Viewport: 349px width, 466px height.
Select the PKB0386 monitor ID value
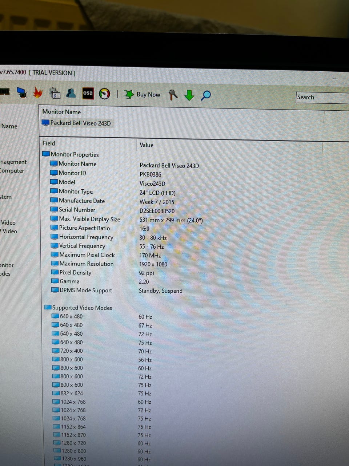pos(151,174)
